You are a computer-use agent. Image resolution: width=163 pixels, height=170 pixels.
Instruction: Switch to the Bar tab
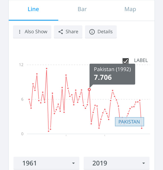tap(82, 9)
